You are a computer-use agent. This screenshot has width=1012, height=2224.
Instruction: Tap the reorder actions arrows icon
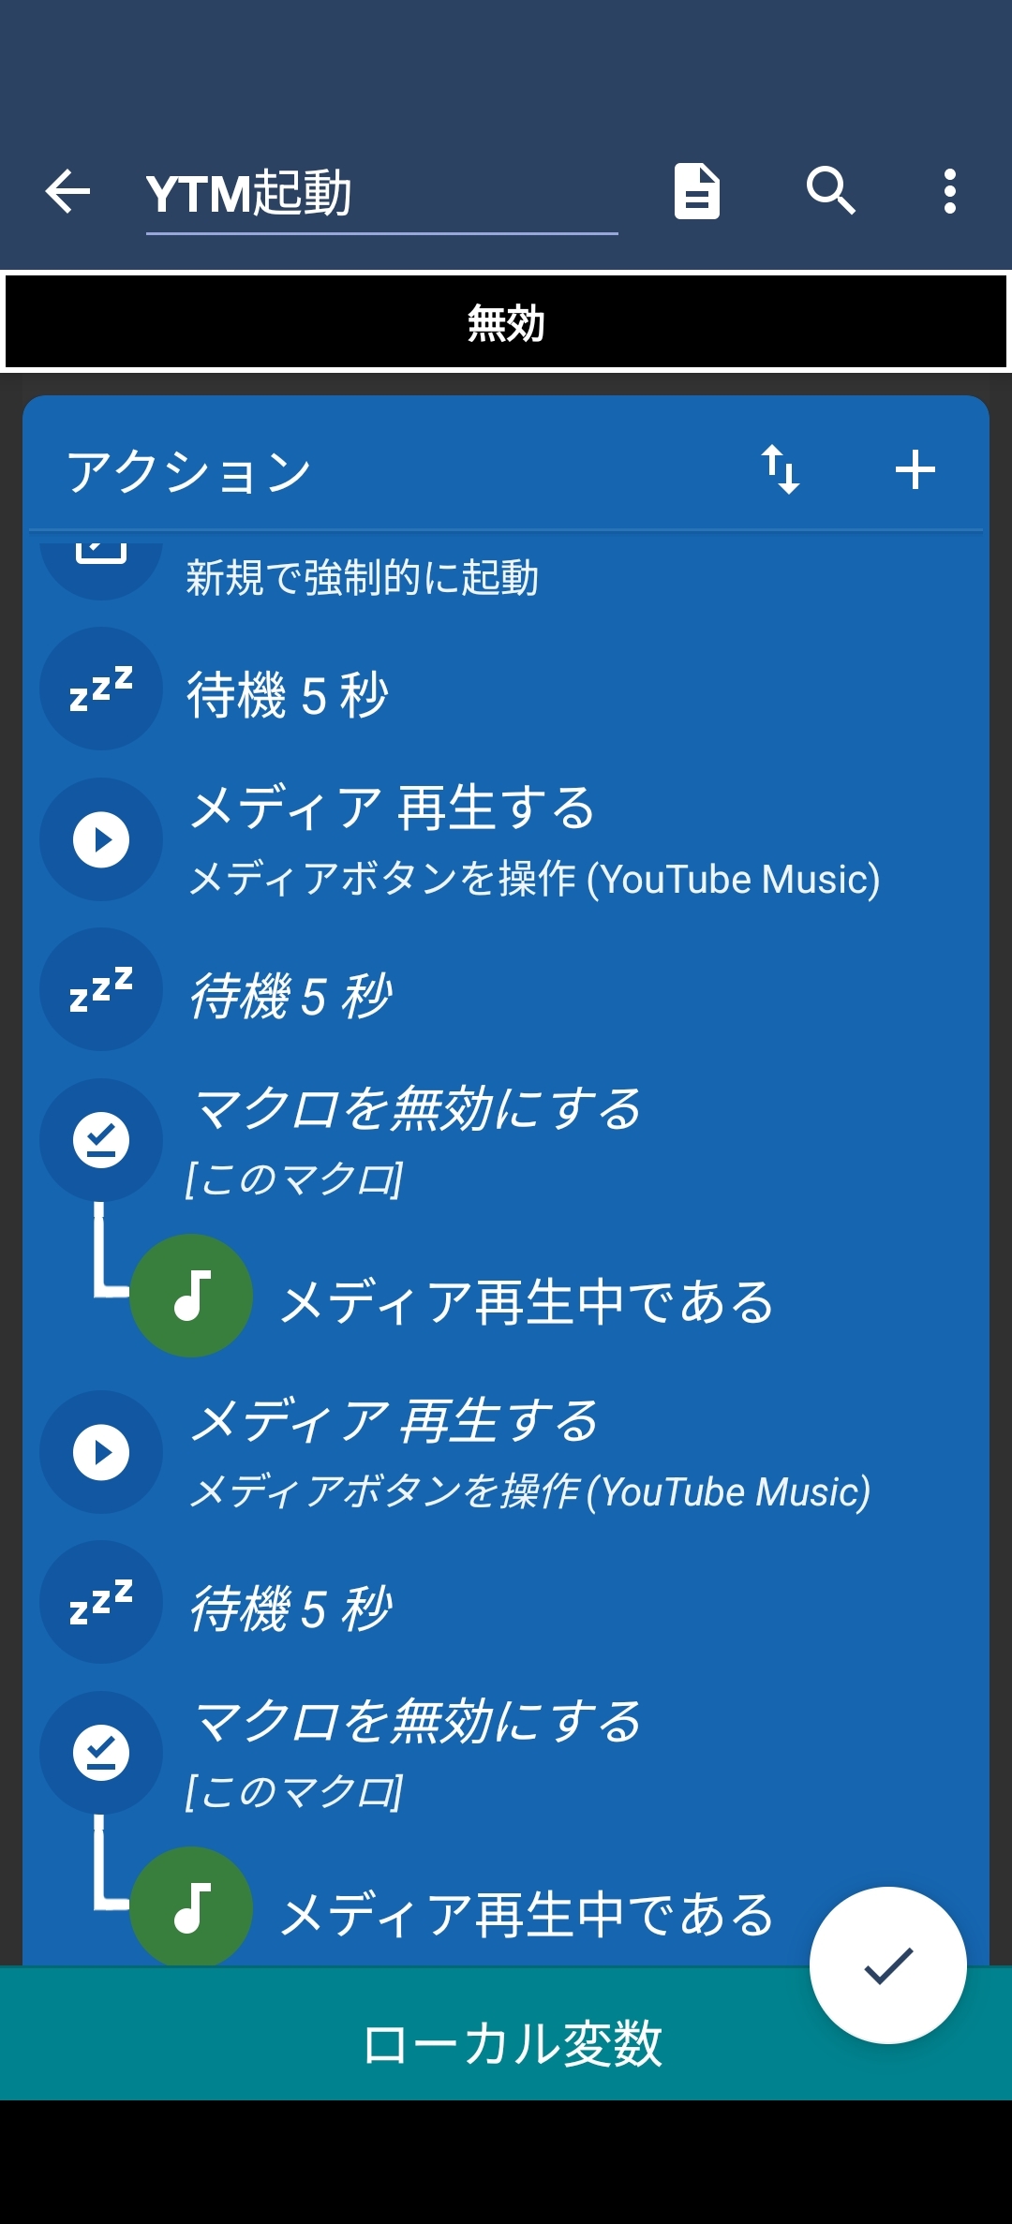point(780,469)
